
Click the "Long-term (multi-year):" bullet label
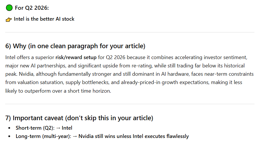(43, 136)
